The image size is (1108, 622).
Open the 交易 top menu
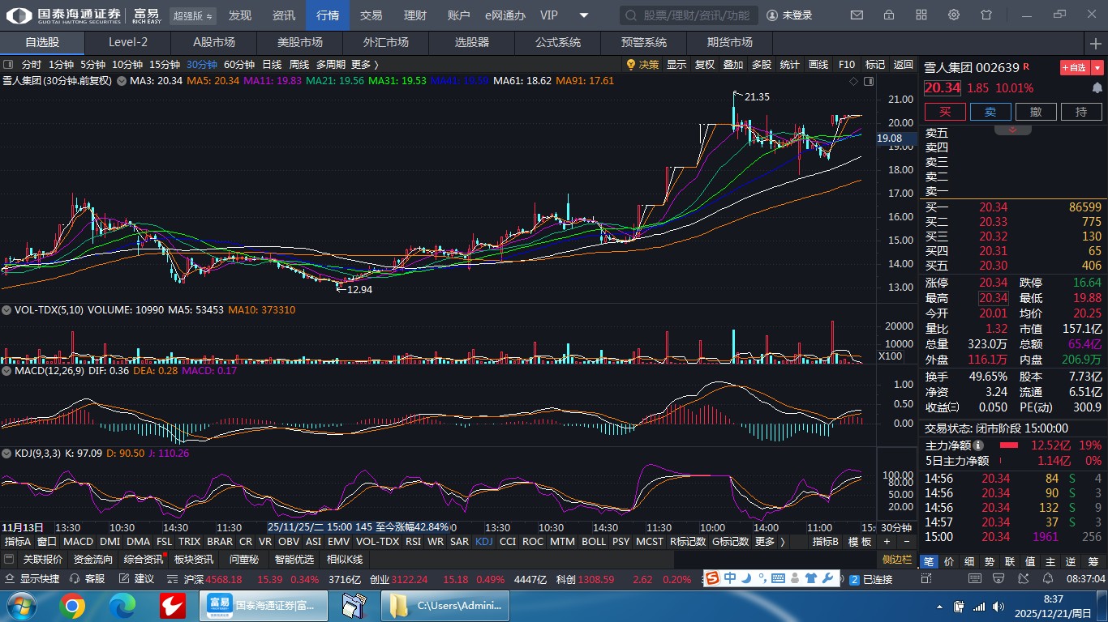pyautogui.click(x=371, y=15)
